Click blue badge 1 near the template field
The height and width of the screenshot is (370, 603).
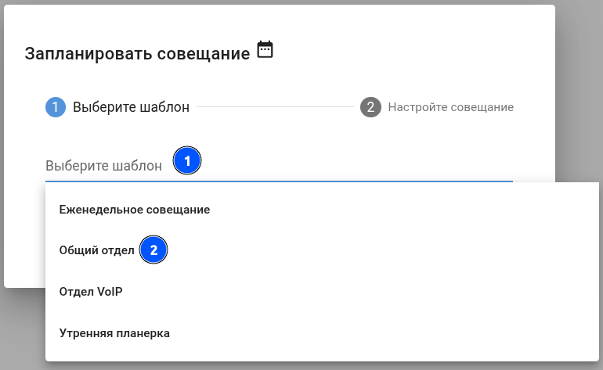186,161
